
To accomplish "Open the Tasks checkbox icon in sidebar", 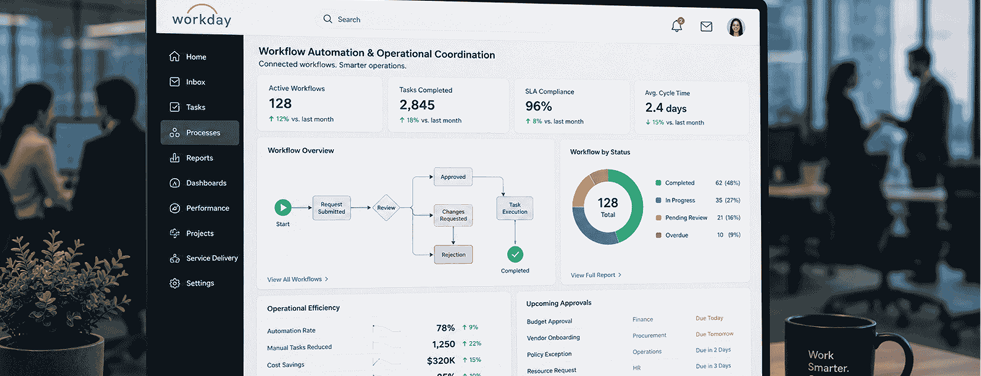I will [x=175, y=107].
